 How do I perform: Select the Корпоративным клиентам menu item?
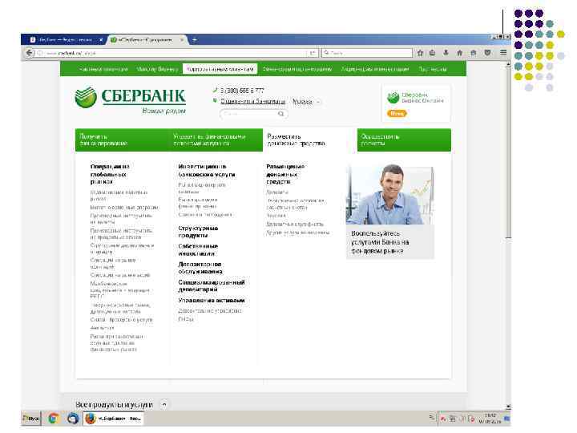point(220,69)
